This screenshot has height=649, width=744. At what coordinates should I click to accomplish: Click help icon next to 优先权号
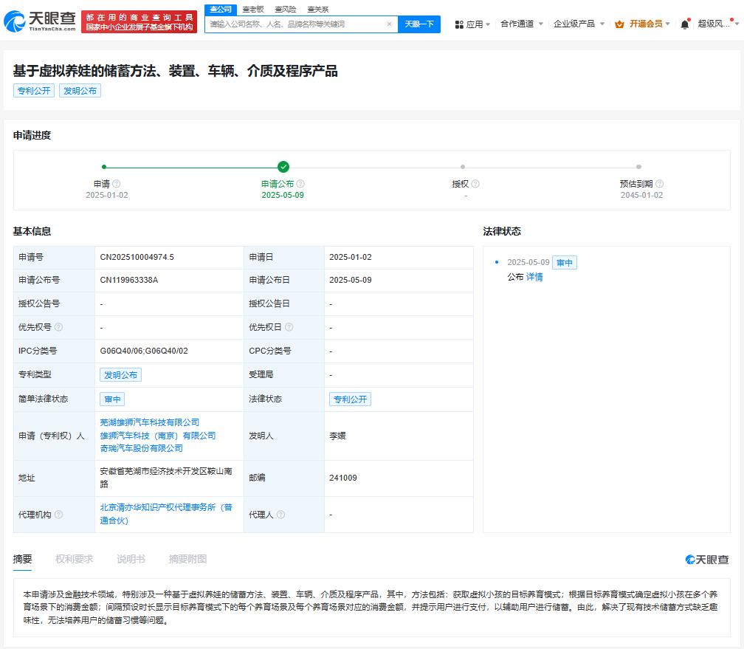(x=58, y=327)
